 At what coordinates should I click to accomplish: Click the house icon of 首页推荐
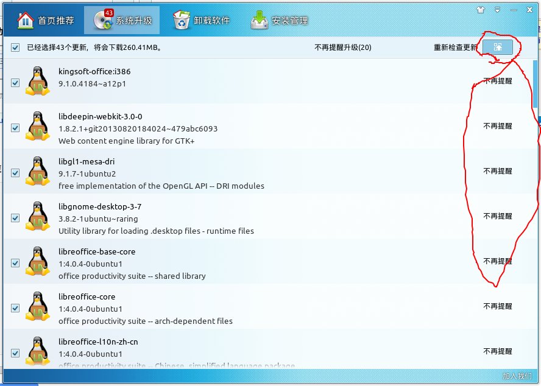[x=26, y=20]
